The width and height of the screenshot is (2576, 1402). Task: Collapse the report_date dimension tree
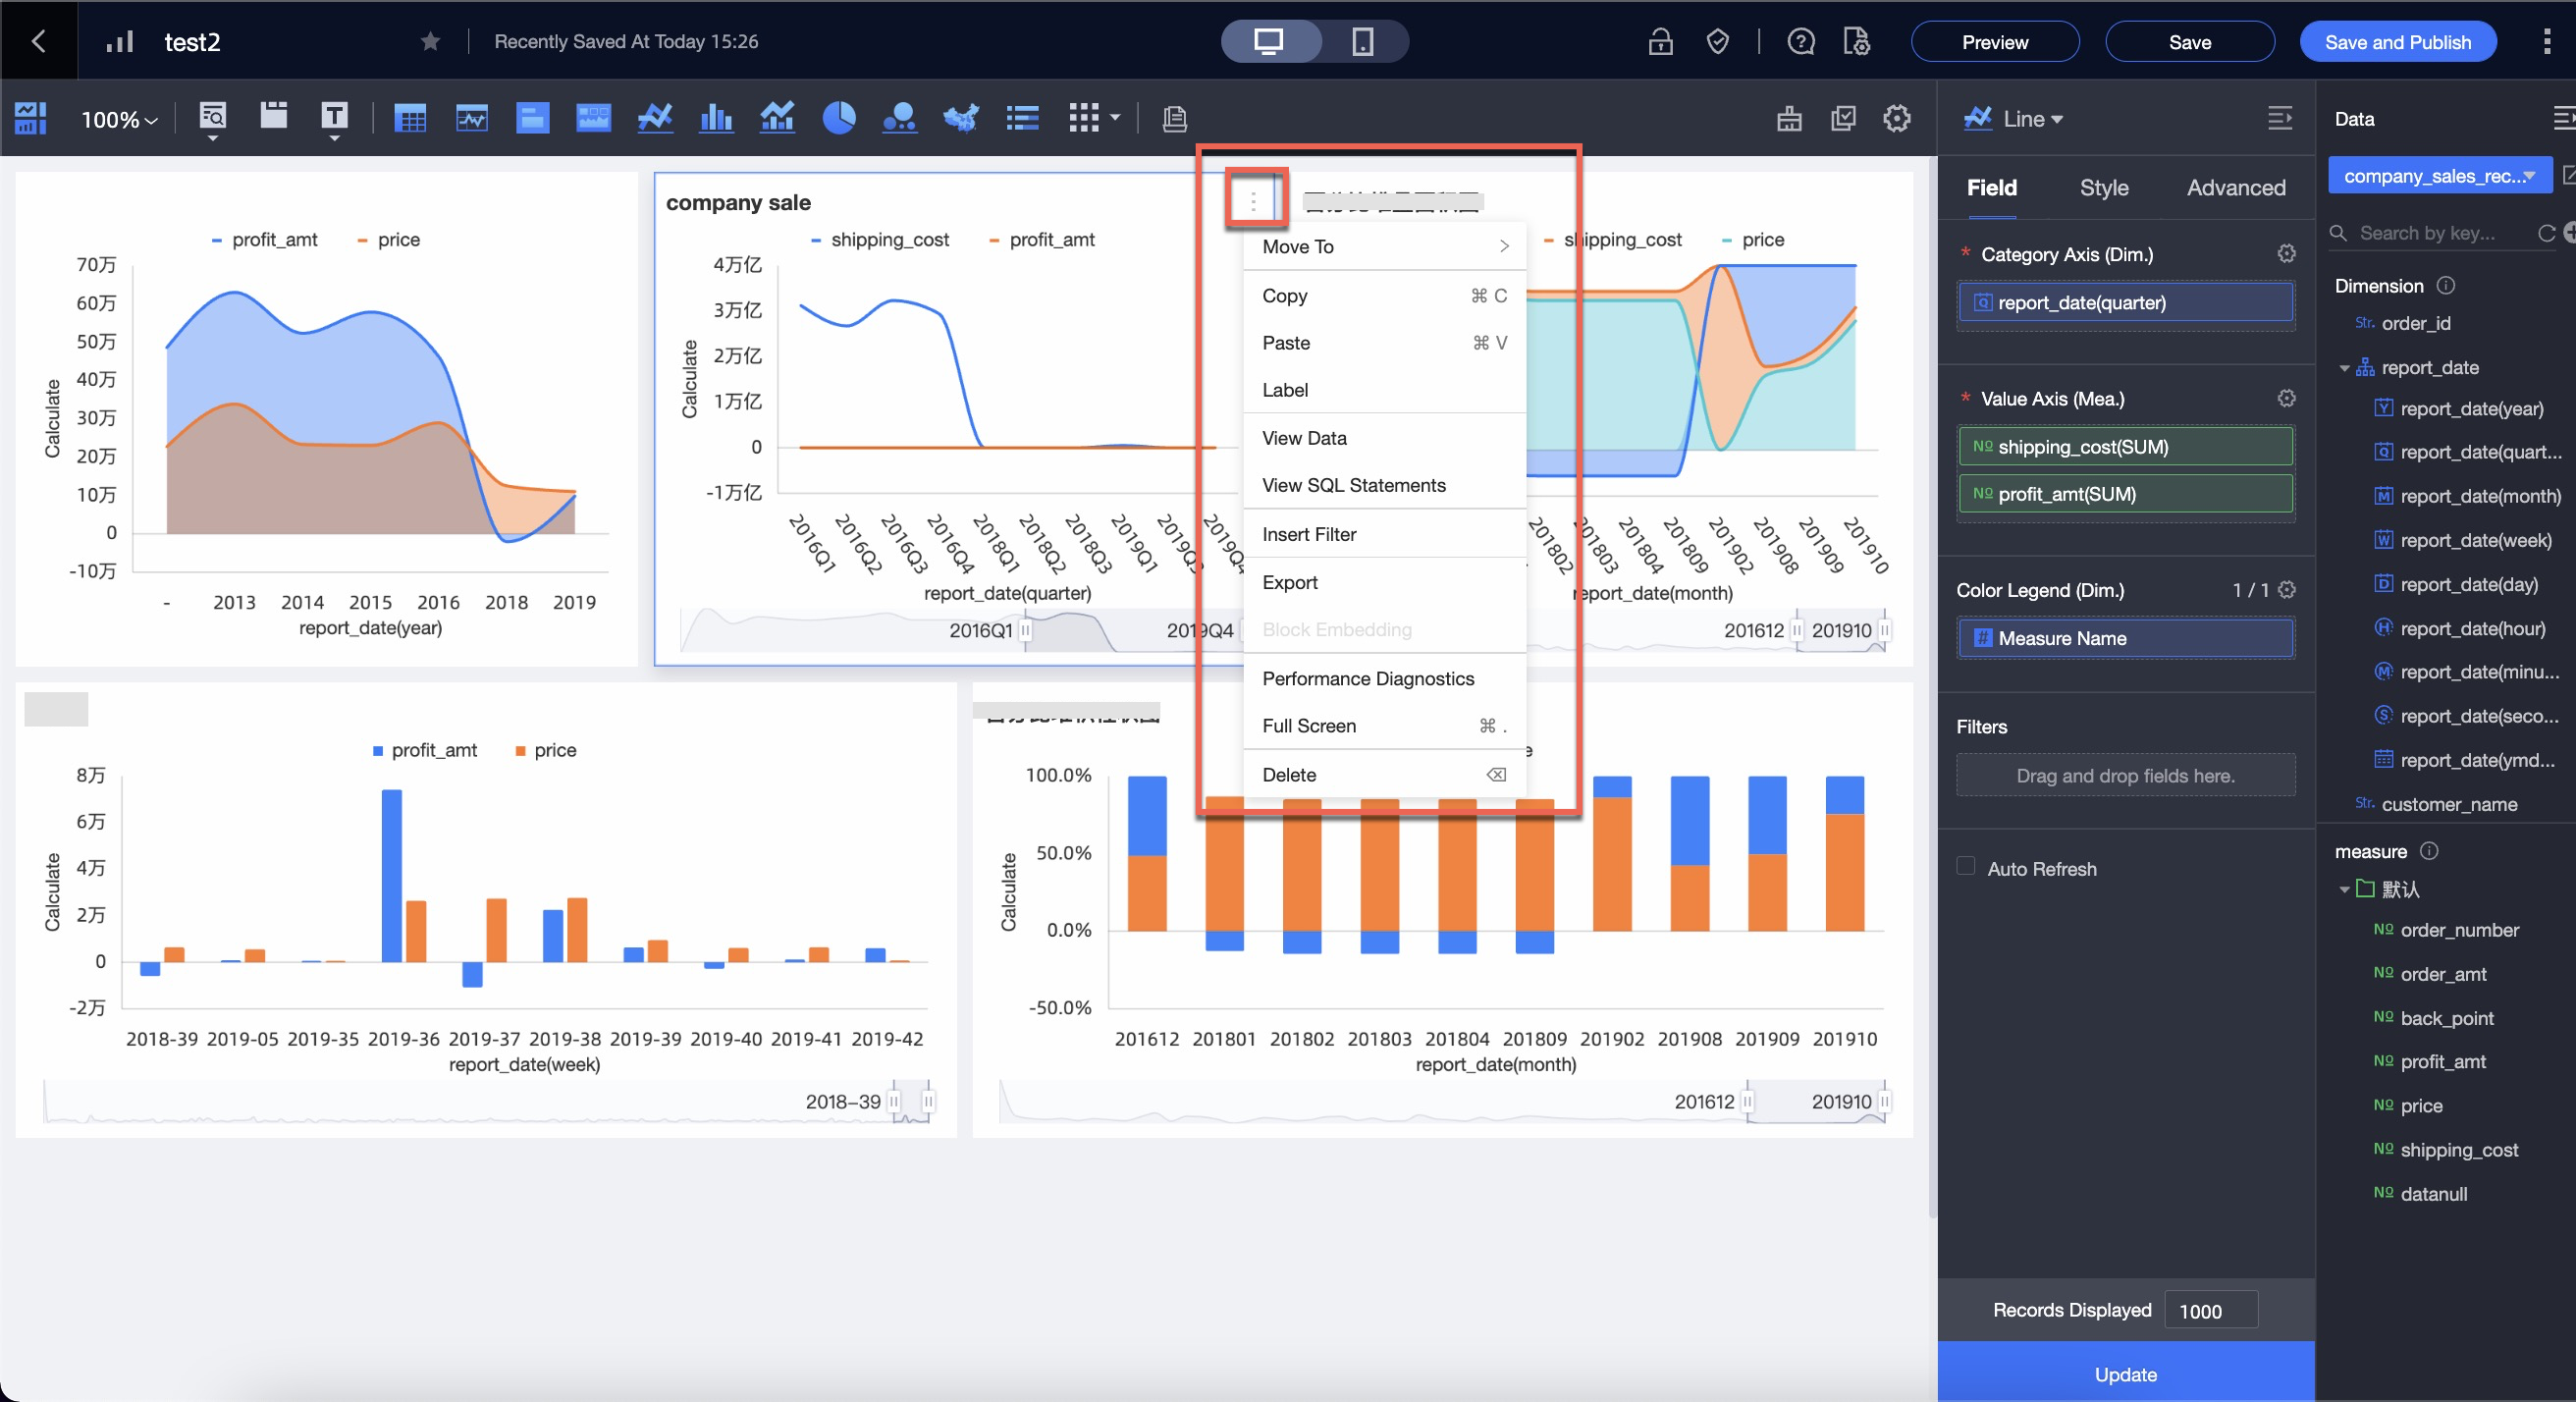click(2345, 368)
